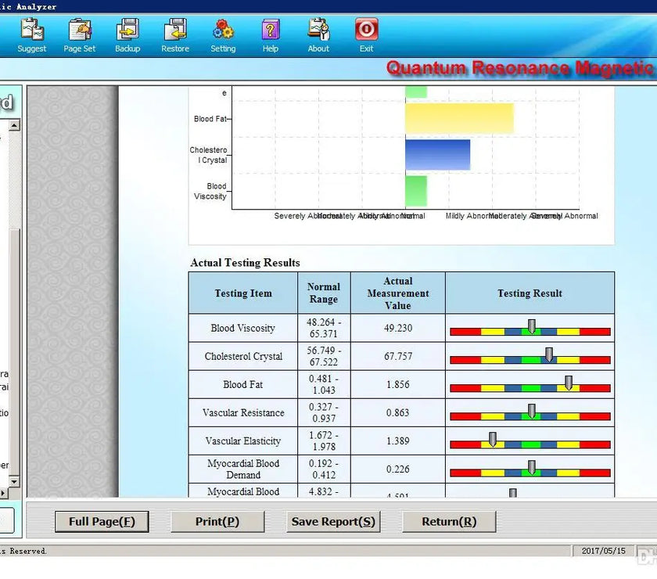Click the left panel vertical scrollbar thumb
This screenshot has height=579, width=657.
[x=14, y=352]
